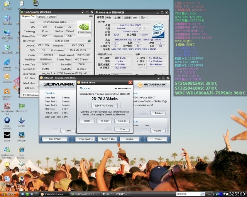247x197 pixels.
Task: Click Details button in 3DMark05 system panel
Action: pos(158,113)
